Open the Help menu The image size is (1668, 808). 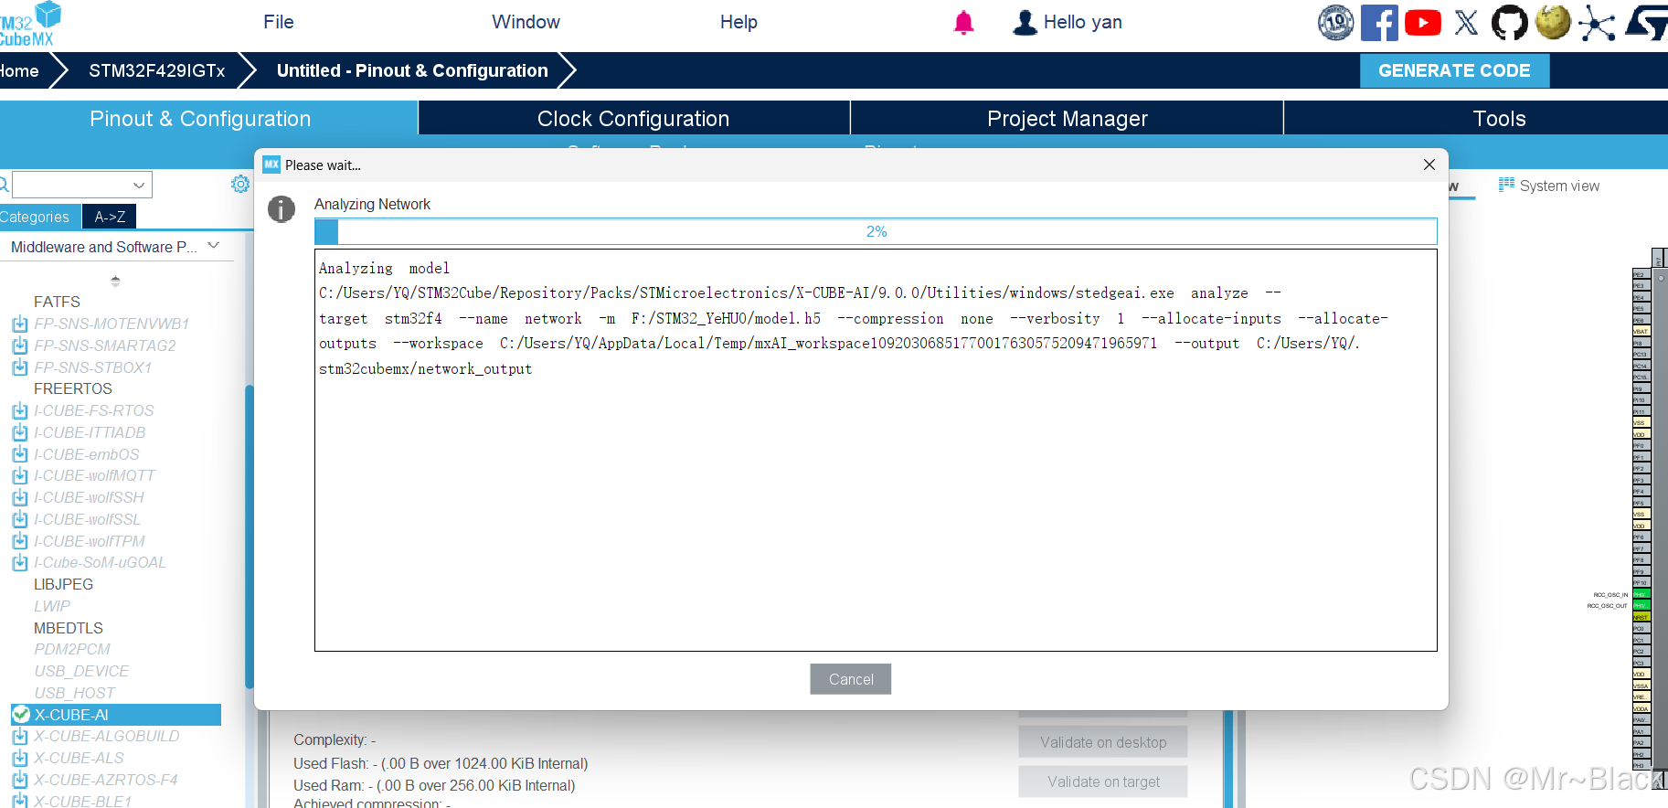pyautogui.click(x=738, y=22)
